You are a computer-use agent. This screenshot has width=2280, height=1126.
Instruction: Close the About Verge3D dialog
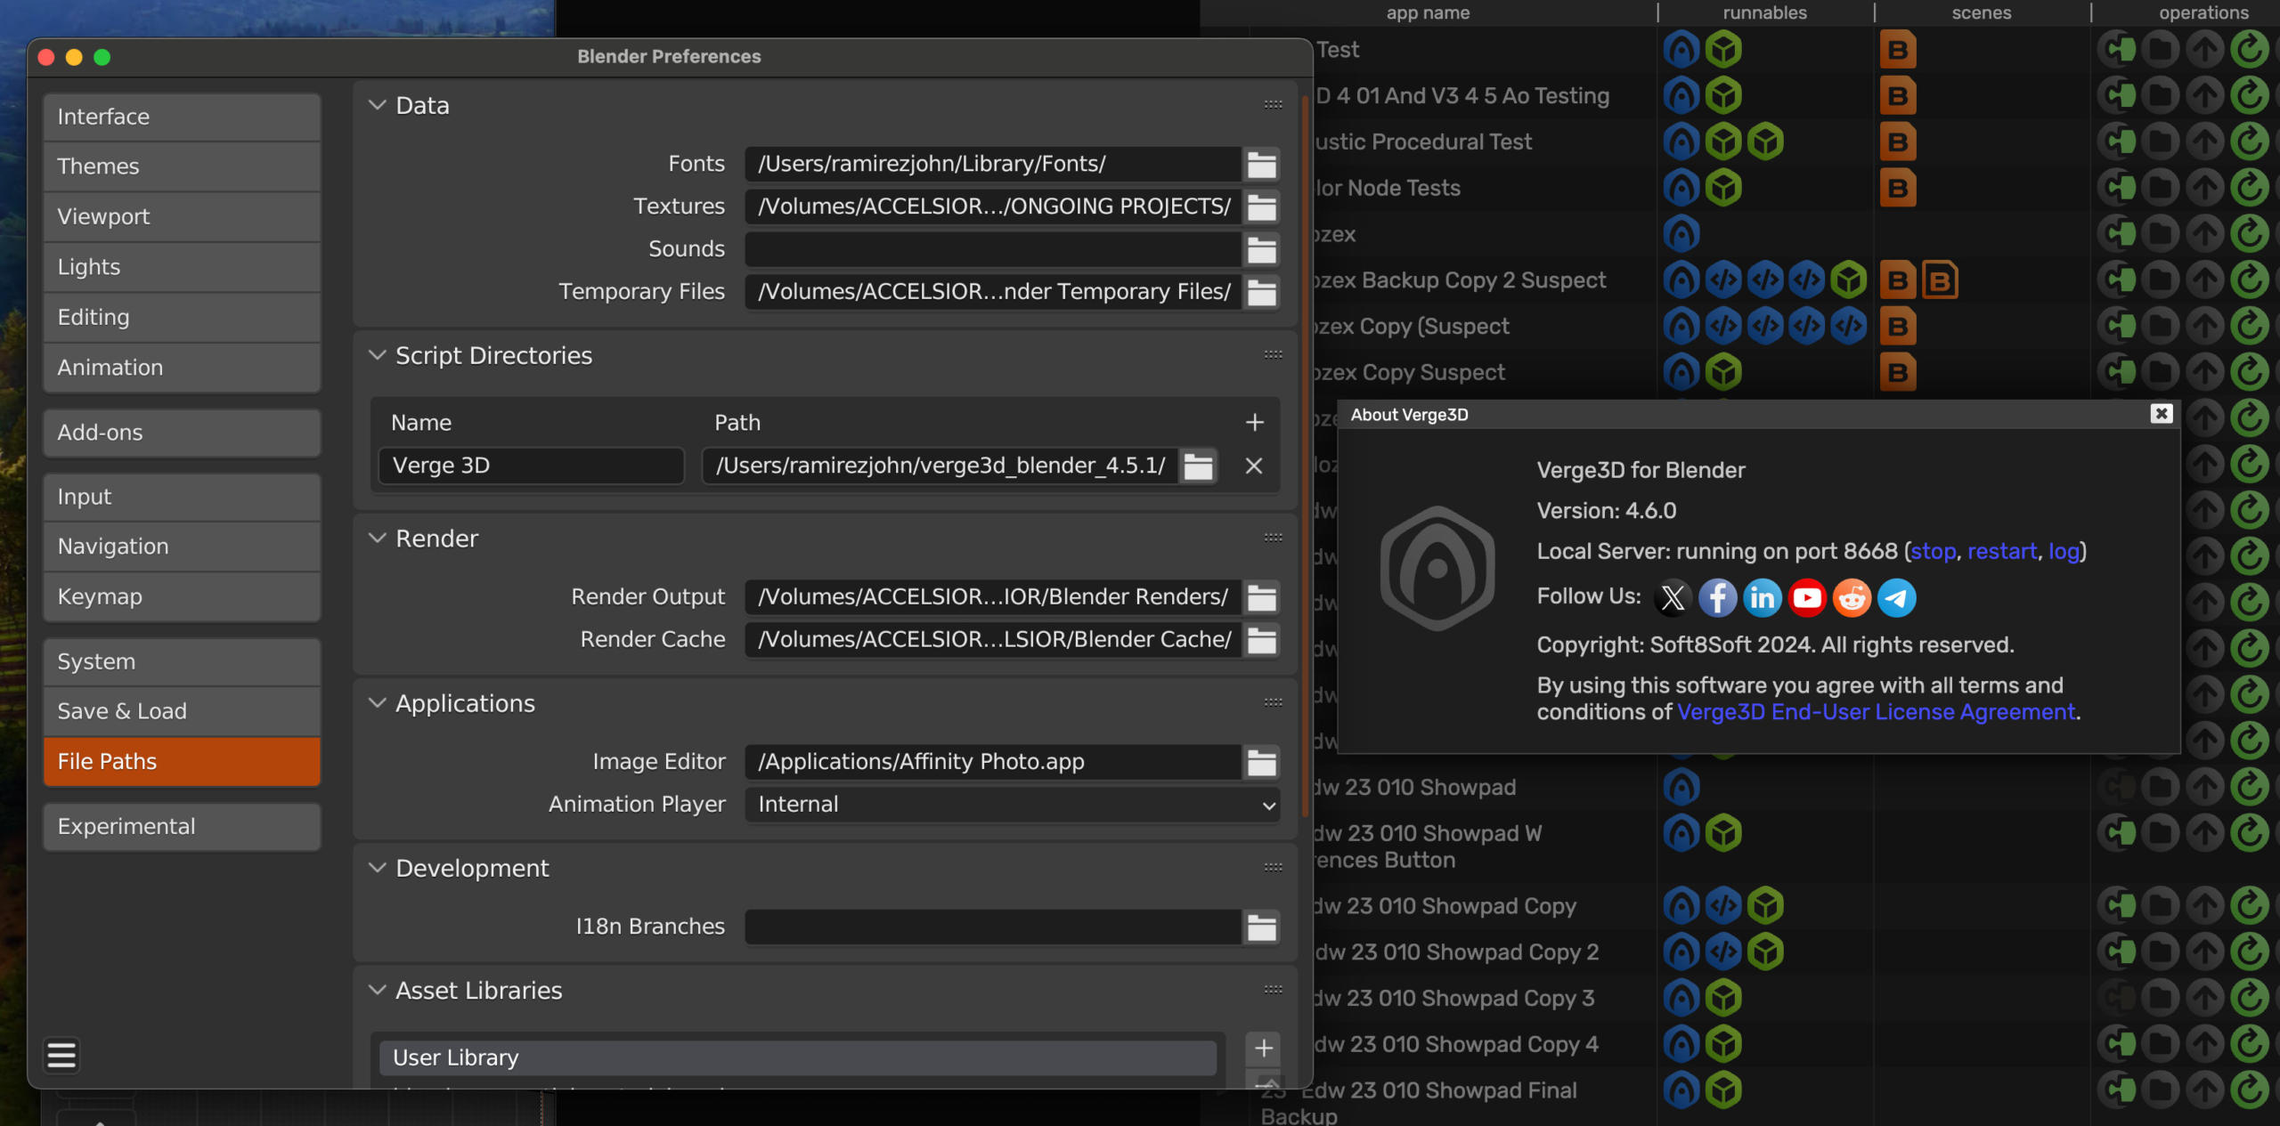click(x=2161, y=414)
